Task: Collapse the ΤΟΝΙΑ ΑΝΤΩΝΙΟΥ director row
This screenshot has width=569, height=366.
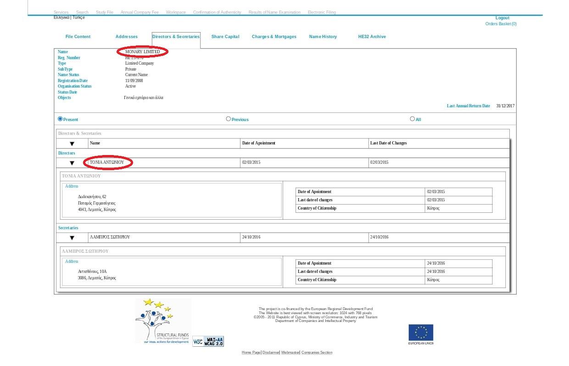Action: 72,163
